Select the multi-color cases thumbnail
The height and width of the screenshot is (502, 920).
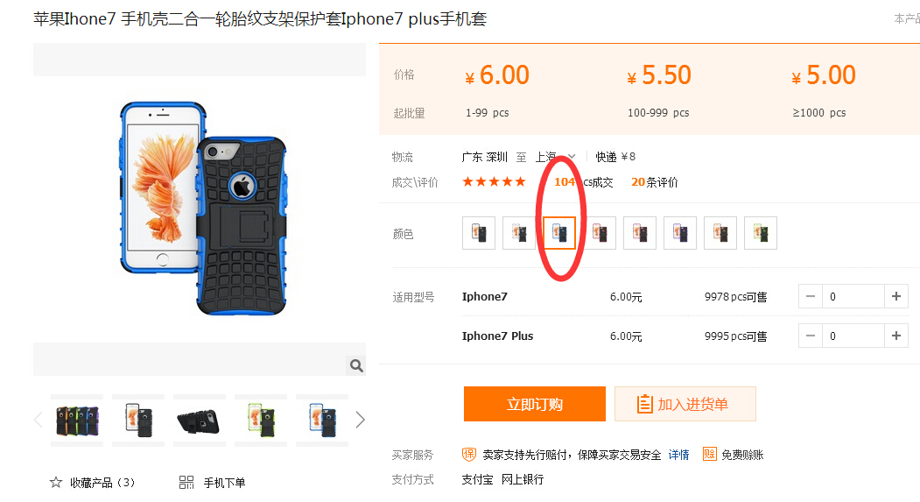click(77, 421)
